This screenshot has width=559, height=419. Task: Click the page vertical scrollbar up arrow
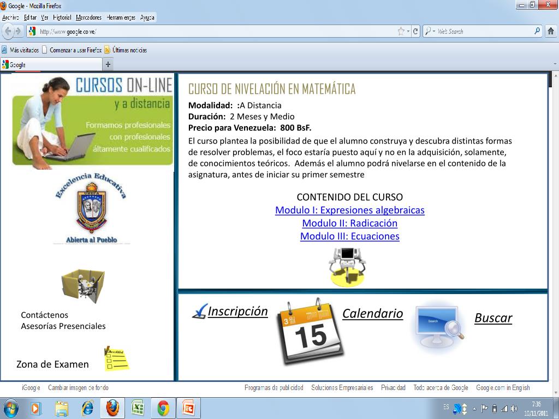(x=555, y=75)
